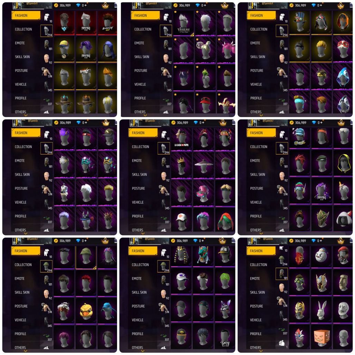Toggle the equipped checkmark on green bucket hat

pyautogui.click(x=95, y=268)
